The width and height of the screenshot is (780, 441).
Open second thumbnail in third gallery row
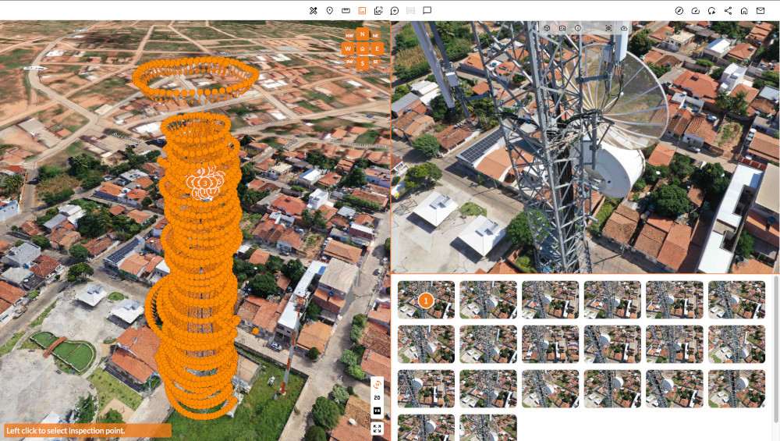[x=488, y=389]
